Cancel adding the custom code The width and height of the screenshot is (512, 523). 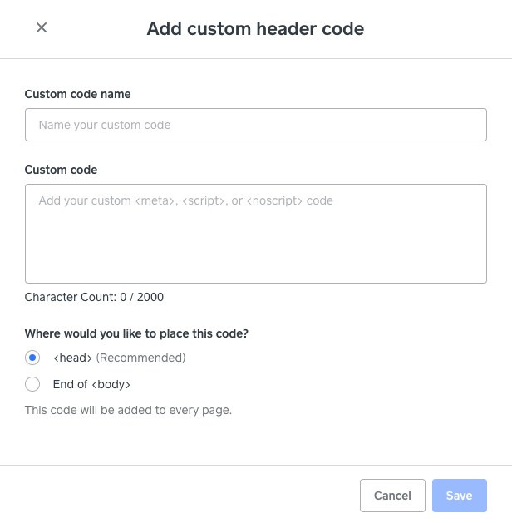tap(392, 496)
